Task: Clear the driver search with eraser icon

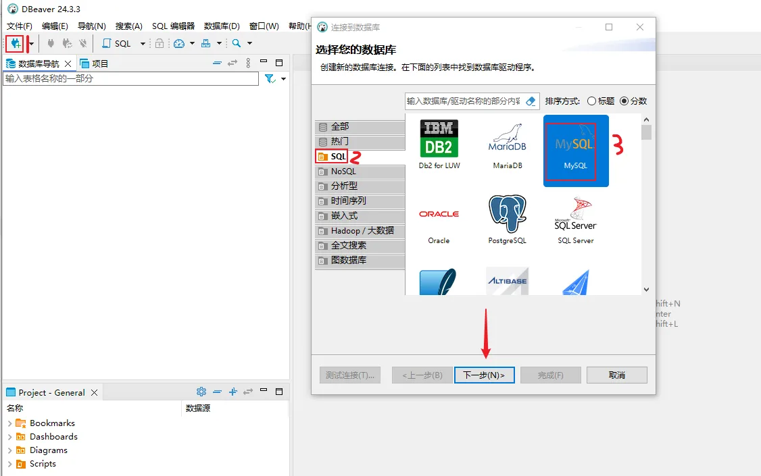Action: 531,101
